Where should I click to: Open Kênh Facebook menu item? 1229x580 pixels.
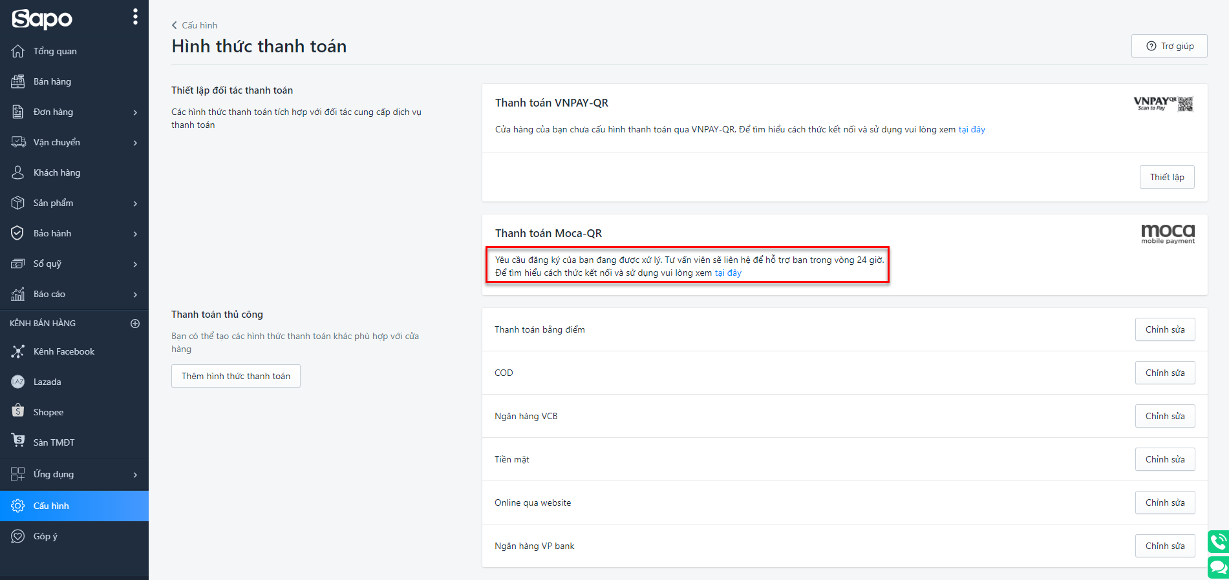point(63,351)
